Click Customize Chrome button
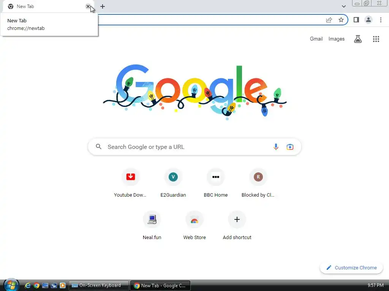The width and height of the screenshot is (389, 291). pyautogui.click(x=351, y=268)
